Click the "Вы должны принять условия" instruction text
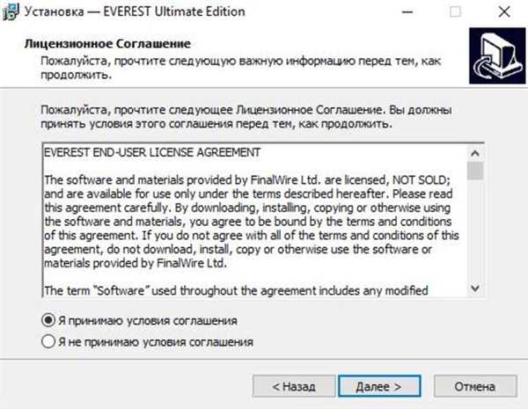This screenshot has width=528, height=409. coord(246,117)
